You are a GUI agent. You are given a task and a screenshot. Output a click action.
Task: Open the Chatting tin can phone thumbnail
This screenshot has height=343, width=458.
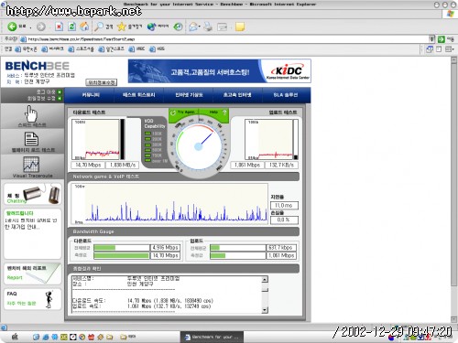click(x=33, y=194)
